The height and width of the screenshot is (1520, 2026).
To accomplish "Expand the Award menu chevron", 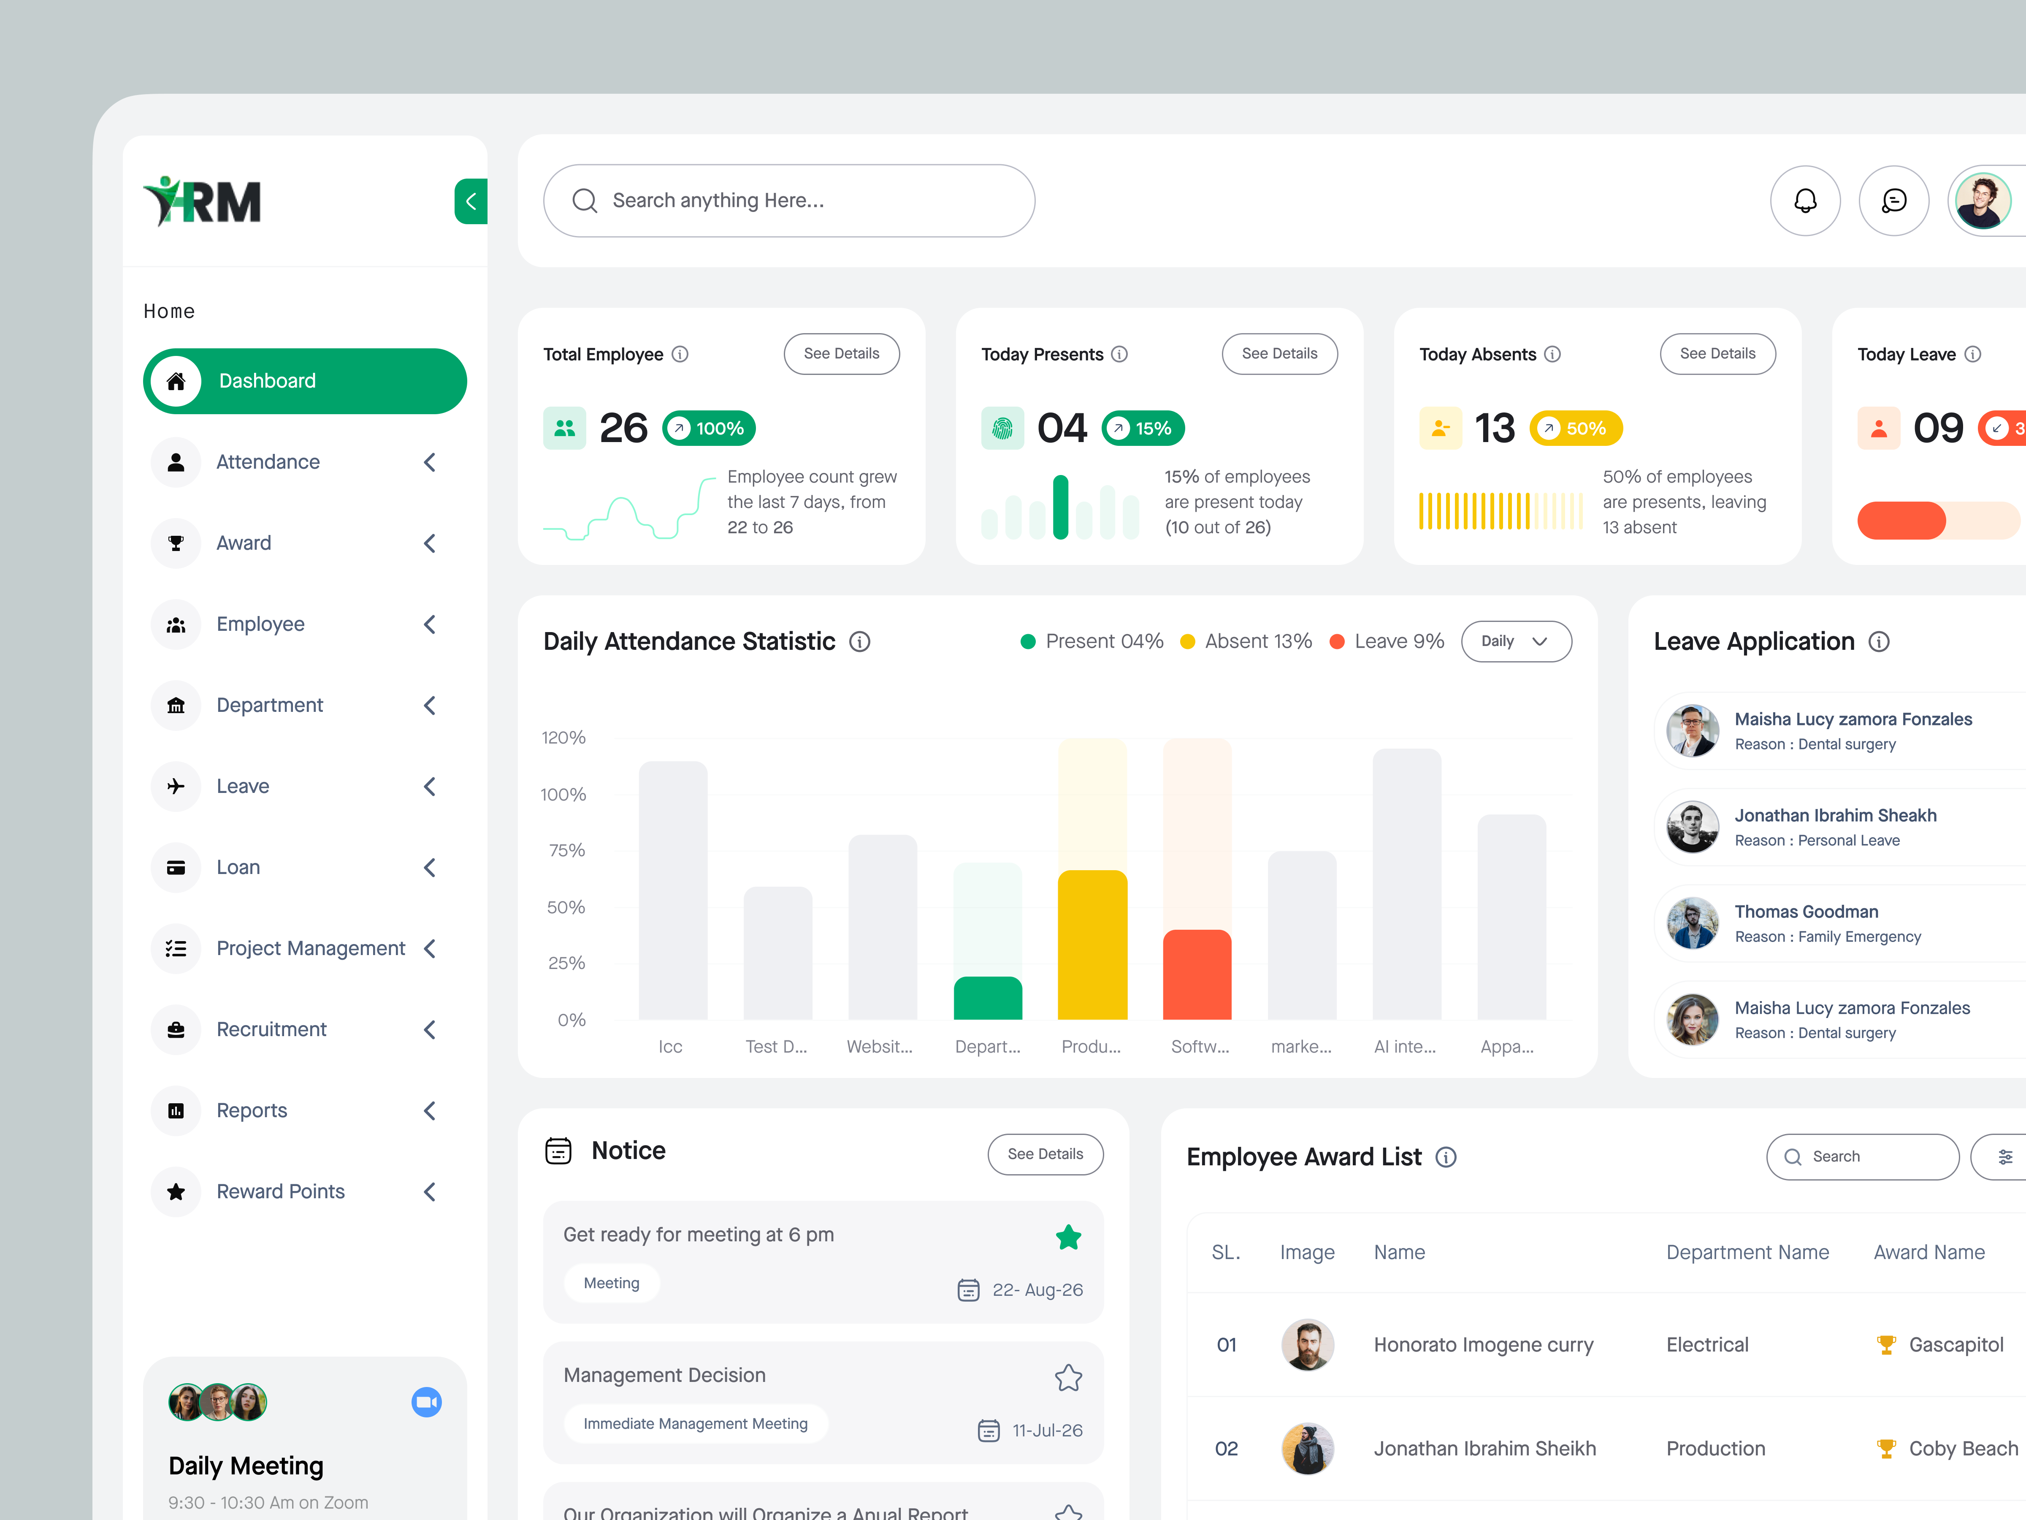I will 430,543.
